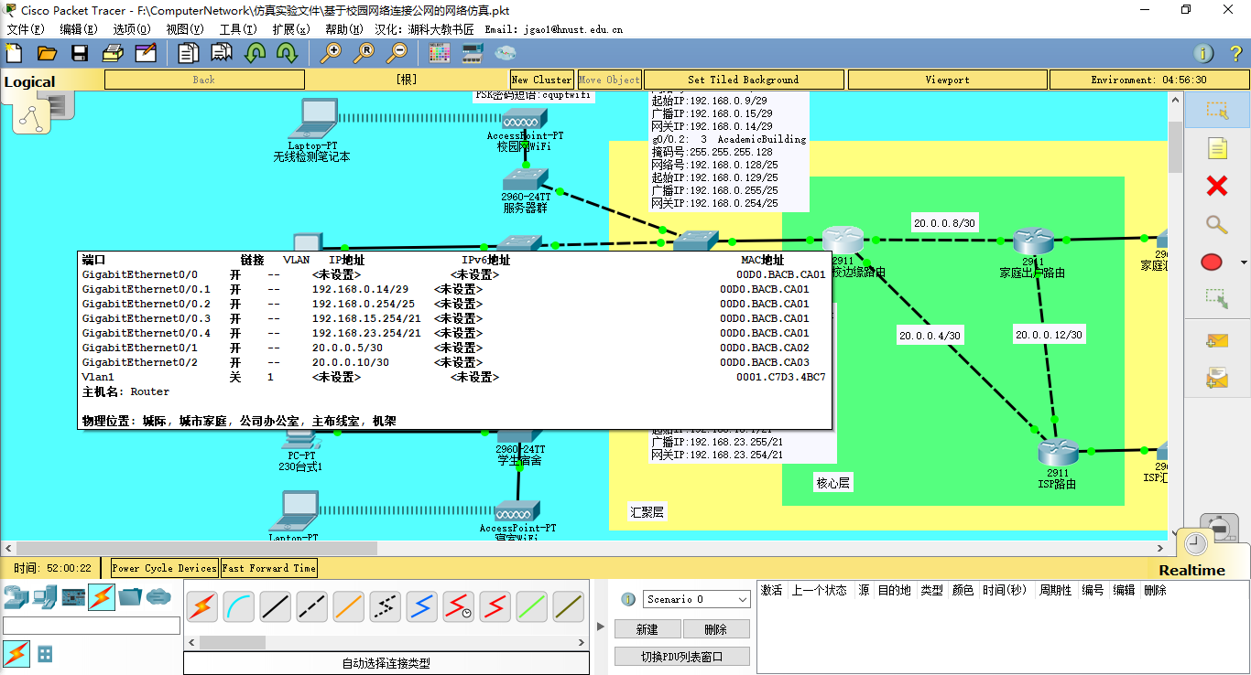This screenshot has height=675, width=1251.
Task: Select Serial DCE cable with clock
Action: tap(459, 605)
